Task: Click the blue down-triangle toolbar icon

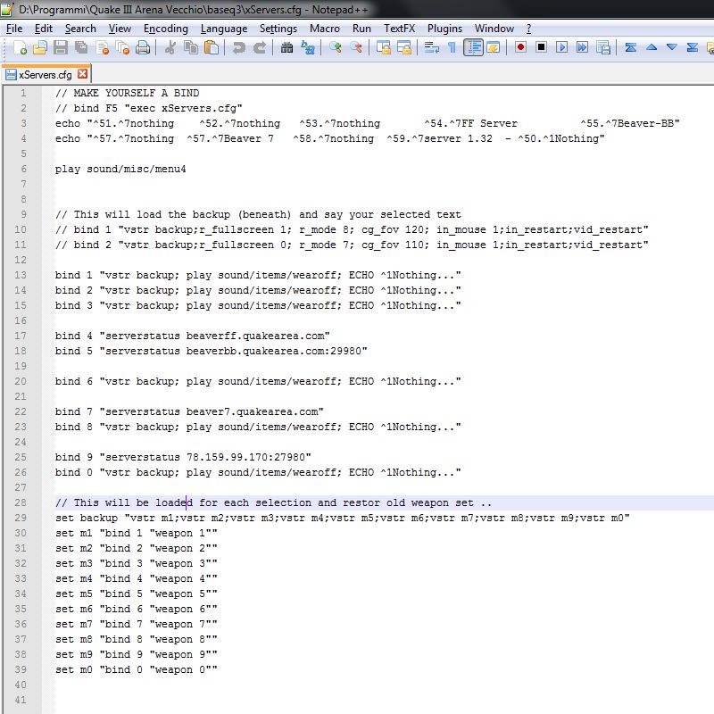Action: pyautogui.click(x=672, y=47)
